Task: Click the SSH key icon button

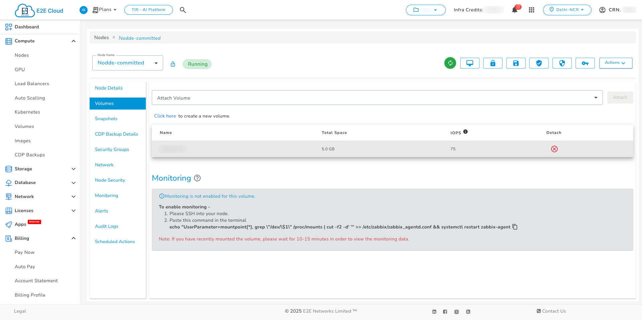Action: 585,63
